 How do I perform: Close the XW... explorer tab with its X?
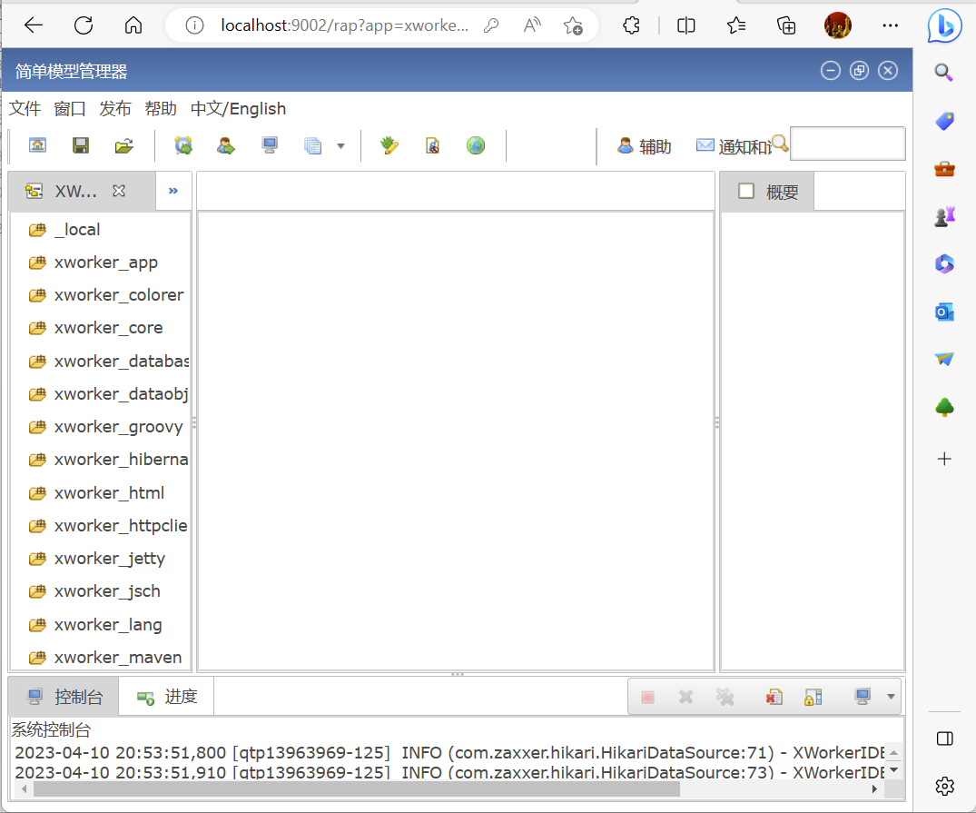pos(118,191)
